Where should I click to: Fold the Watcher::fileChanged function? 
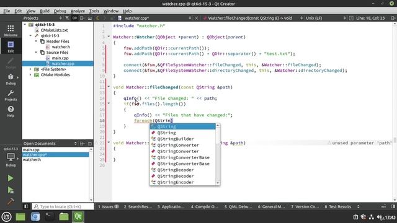click(109, 87)
